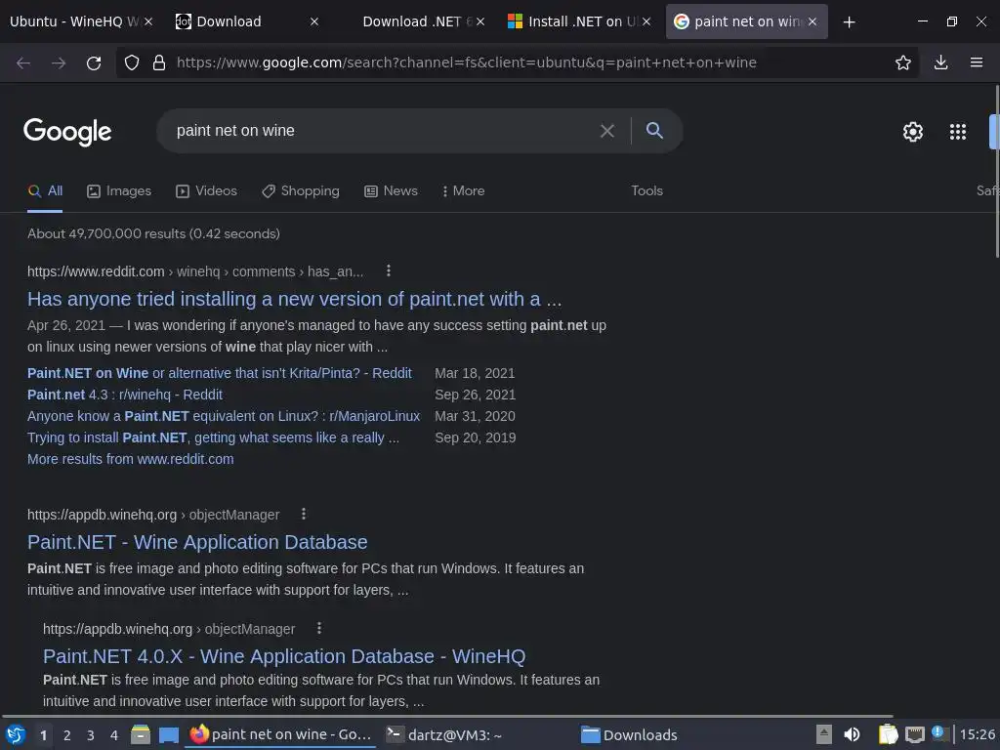Click the removable media eject tray icon
The width and height of the screenshot is (1000, 750).
[x=824, y=734]
